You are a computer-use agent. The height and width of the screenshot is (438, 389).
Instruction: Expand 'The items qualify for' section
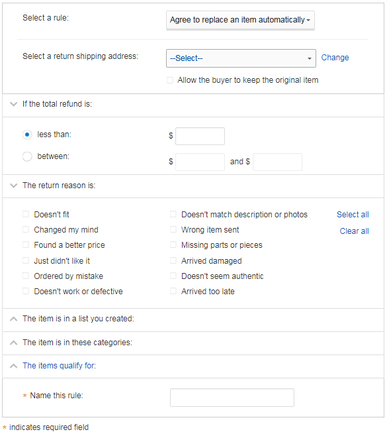coord(13,366)
